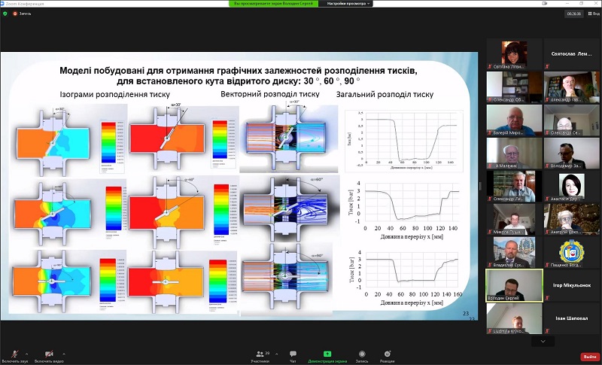Select Валерій Миро... video tile
Viewport: 602px width, 365px height.
(x=514, y=120)
